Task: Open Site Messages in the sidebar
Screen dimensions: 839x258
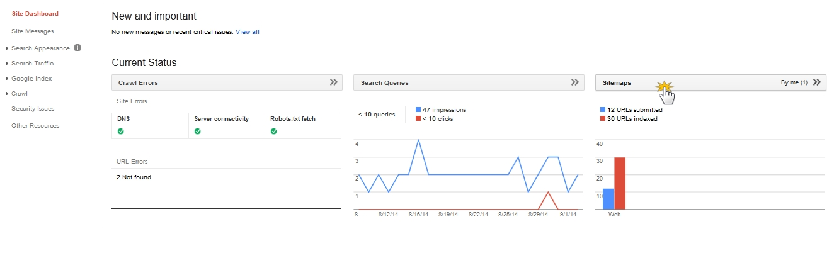Action: 33,31
